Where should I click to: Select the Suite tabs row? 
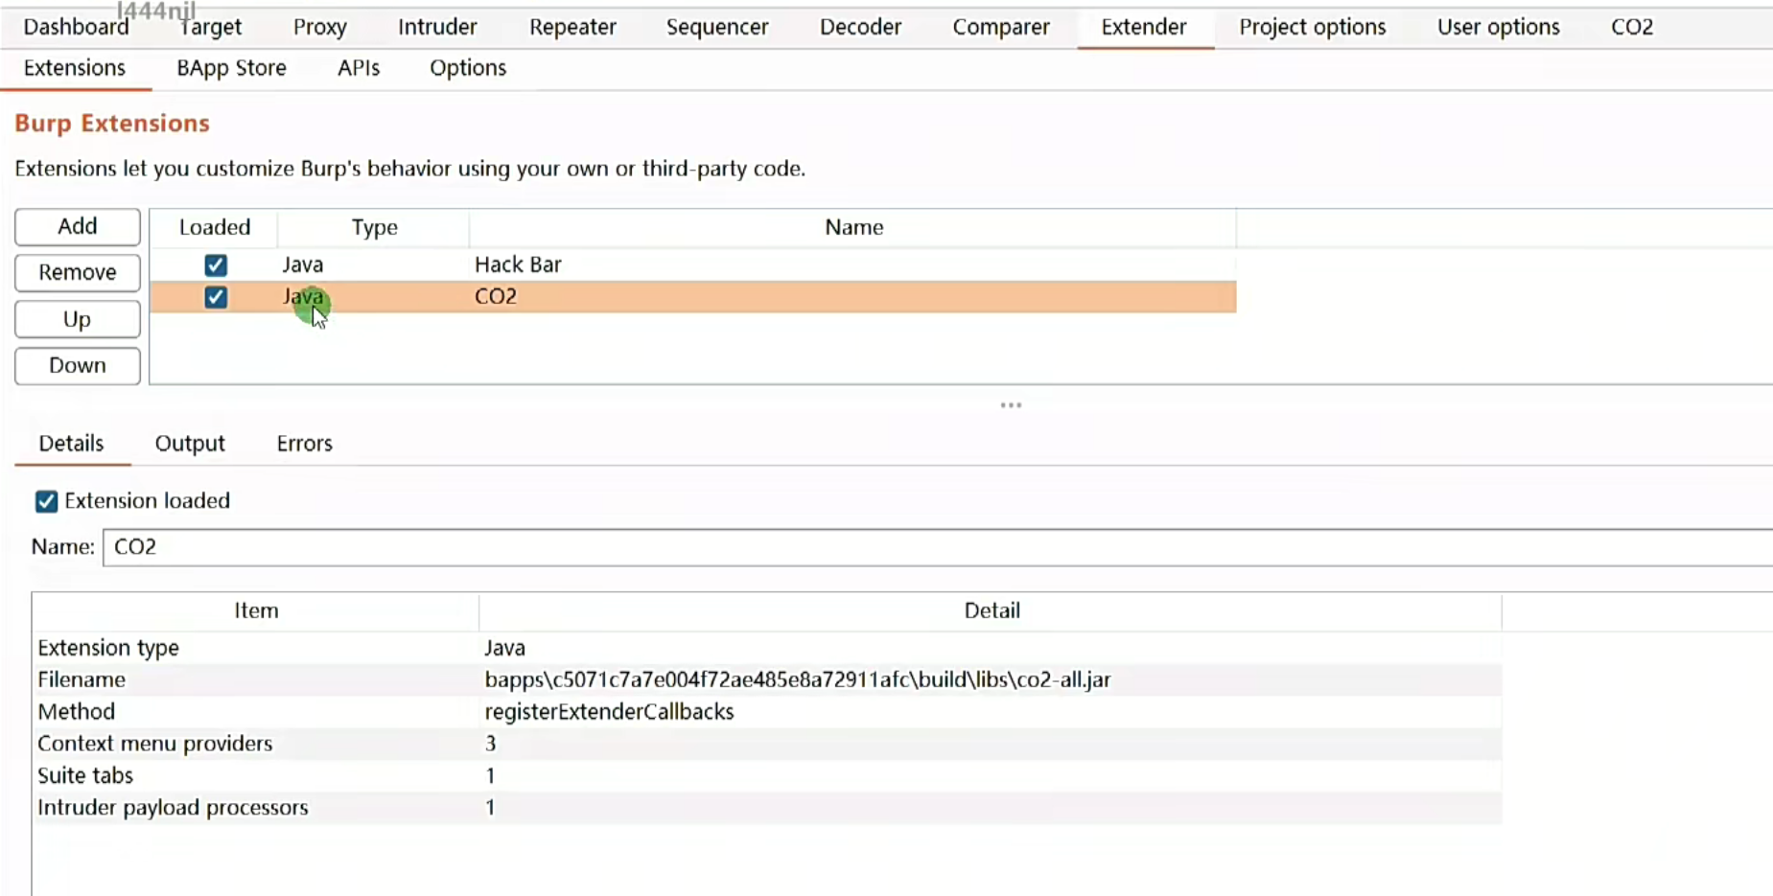pyautogui.click(x=767, y=775)
